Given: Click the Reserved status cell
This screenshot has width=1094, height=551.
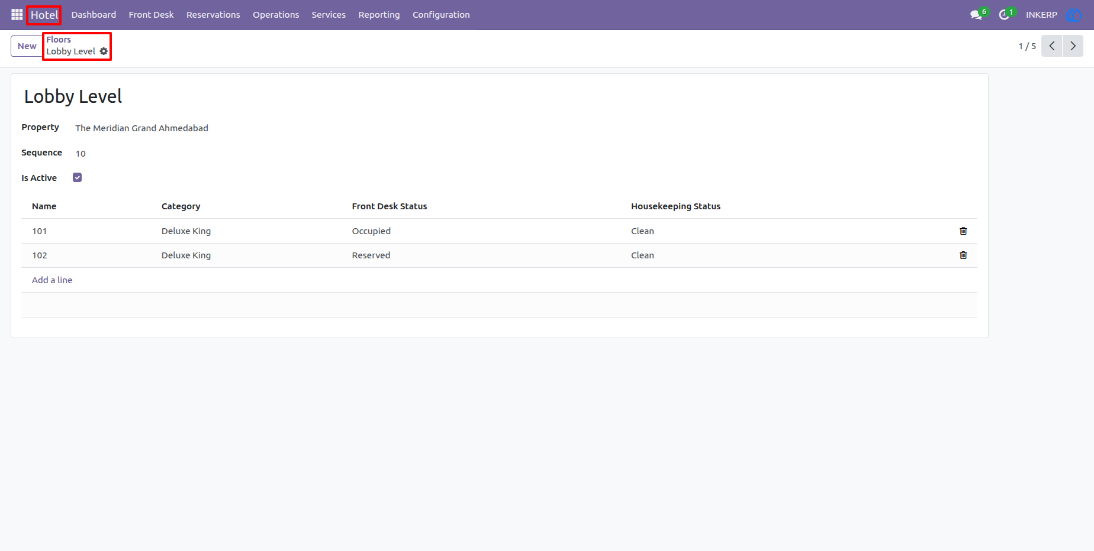Looking at the screenshot, I should (371, 255).
